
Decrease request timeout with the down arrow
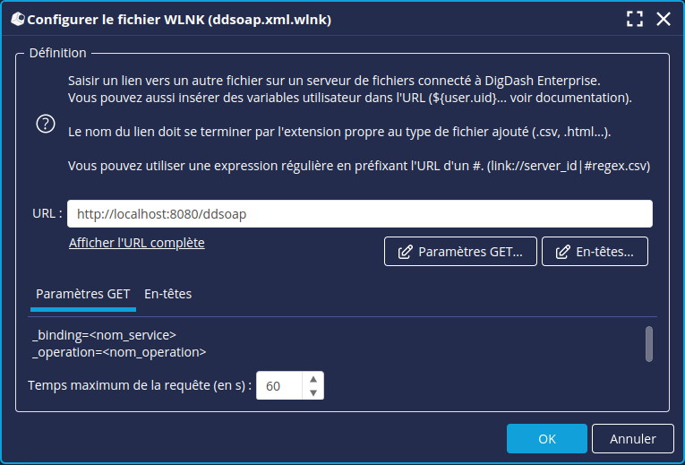[313, 392]
